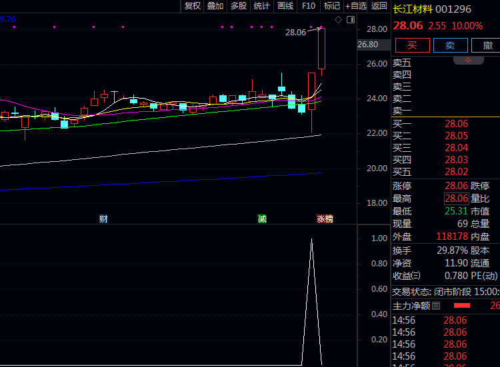This screenshot has height=367, width=500.
Task: Click the 卖五 row label
Action: (402, 63)
